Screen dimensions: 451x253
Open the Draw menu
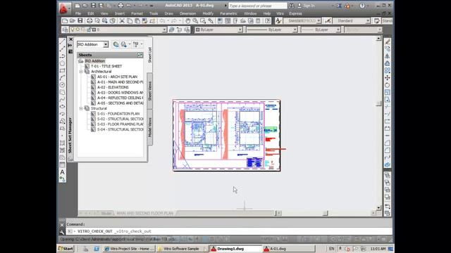169,13
